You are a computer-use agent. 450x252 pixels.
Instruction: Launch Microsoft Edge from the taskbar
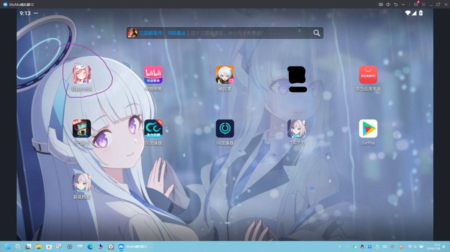pyautogui.click(x=90, y=247)
